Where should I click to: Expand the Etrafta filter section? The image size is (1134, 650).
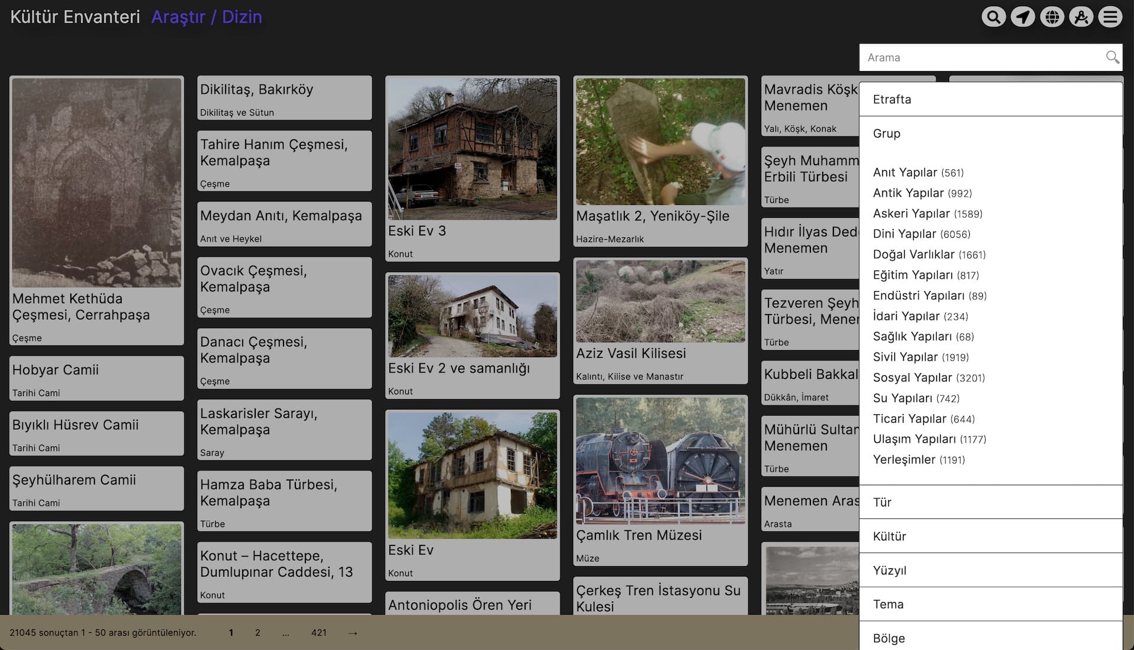990,99
